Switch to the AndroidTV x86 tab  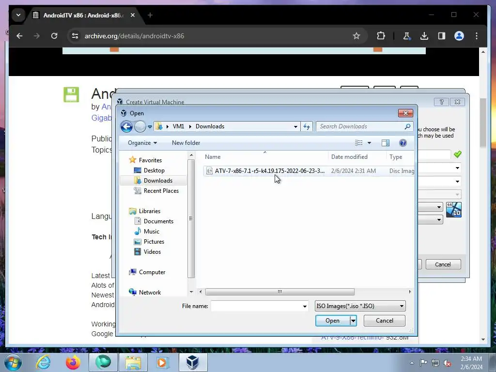tap(84, 15)
